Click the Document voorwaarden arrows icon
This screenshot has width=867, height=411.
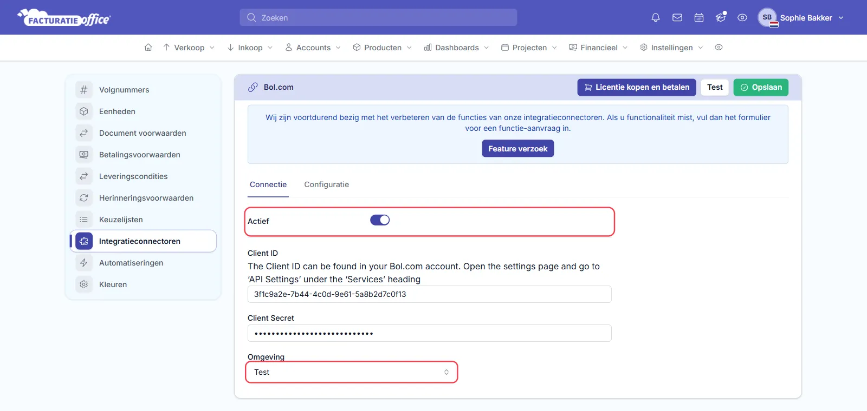pyautogui.click(x=84, y=133)
